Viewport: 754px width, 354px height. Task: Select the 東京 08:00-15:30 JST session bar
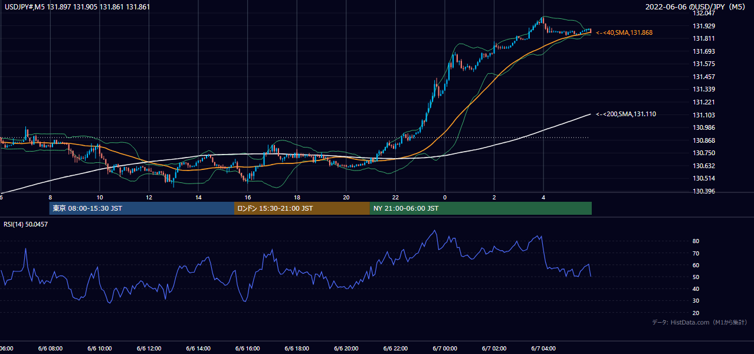142,208
